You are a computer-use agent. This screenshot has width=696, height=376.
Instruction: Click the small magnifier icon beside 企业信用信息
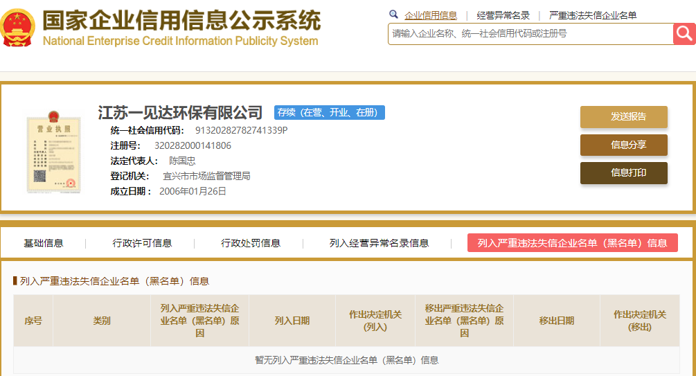coord(393,15)
